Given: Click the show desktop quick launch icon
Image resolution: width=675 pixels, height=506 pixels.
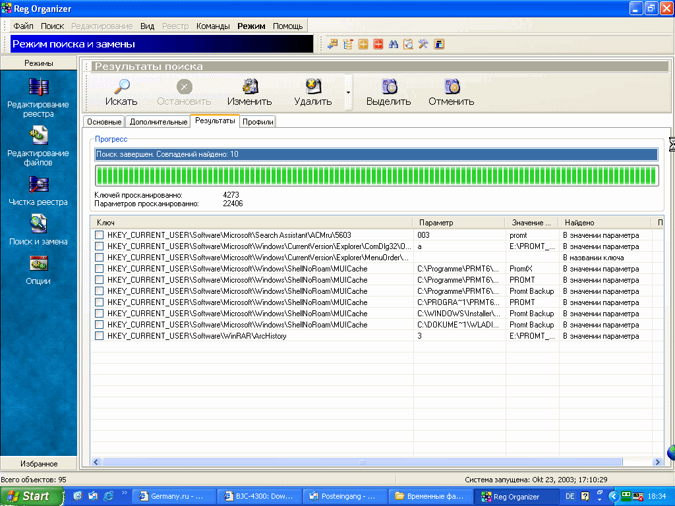Looking at the screenshot, I should [x=78, y=495].
